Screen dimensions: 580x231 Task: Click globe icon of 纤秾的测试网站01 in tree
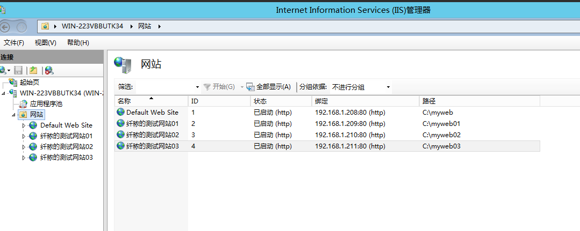pyautogui.click(x=33, y=136)
